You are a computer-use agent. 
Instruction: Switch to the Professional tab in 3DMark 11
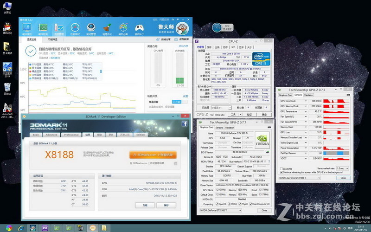pos(71,135)
